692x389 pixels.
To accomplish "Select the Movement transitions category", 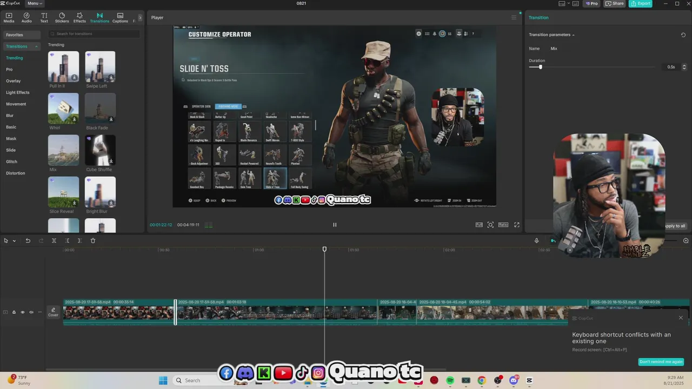I will coord(16,104).
